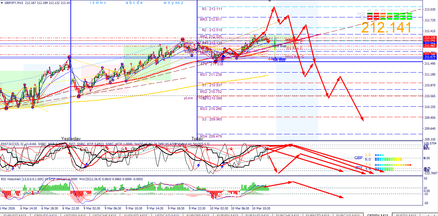438x216 pixels.
Task: Click the 209.640 value on the price scale
Action: (430, 128)
